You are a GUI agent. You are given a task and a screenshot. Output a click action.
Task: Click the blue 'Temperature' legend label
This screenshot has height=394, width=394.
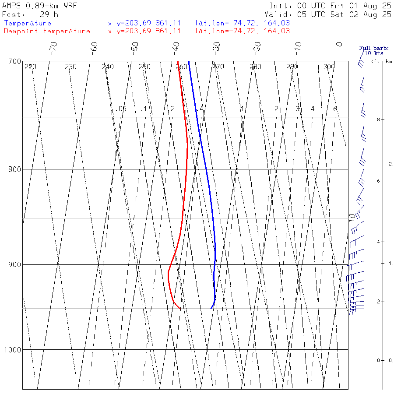click(x=28, y=23)
